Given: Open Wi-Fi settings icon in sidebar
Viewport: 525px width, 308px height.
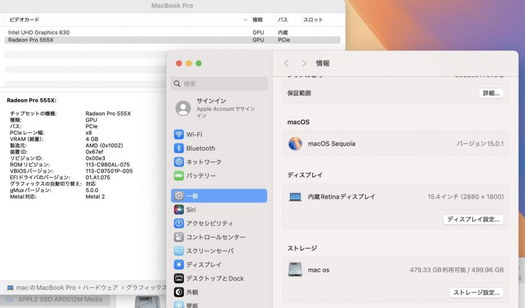Looking at the screenshot, I should coord(179,135).
